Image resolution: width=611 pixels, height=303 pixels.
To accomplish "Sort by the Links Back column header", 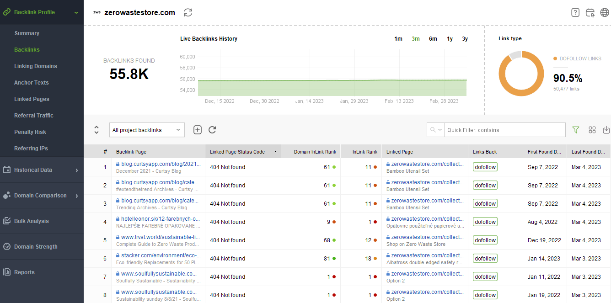I will (x=495, y=152).
